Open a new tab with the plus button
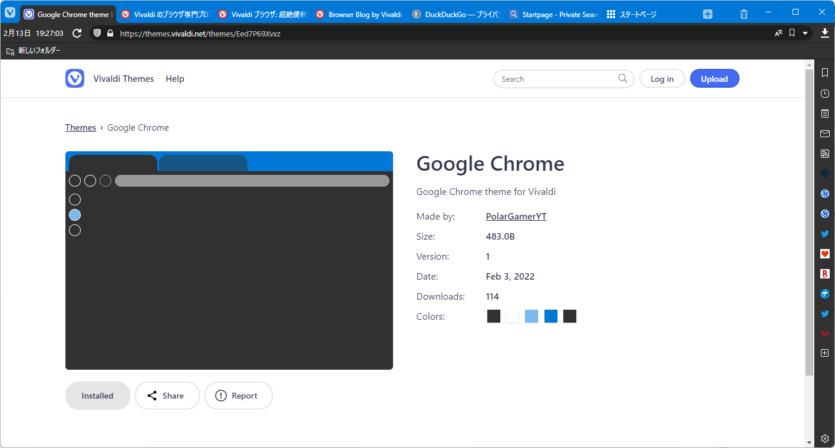Viewport: 835px width, 448px height. (x=708, y=14)
